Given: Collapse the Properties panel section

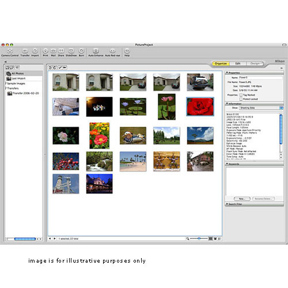Looking at the screenshot, I should coord(227,73).
